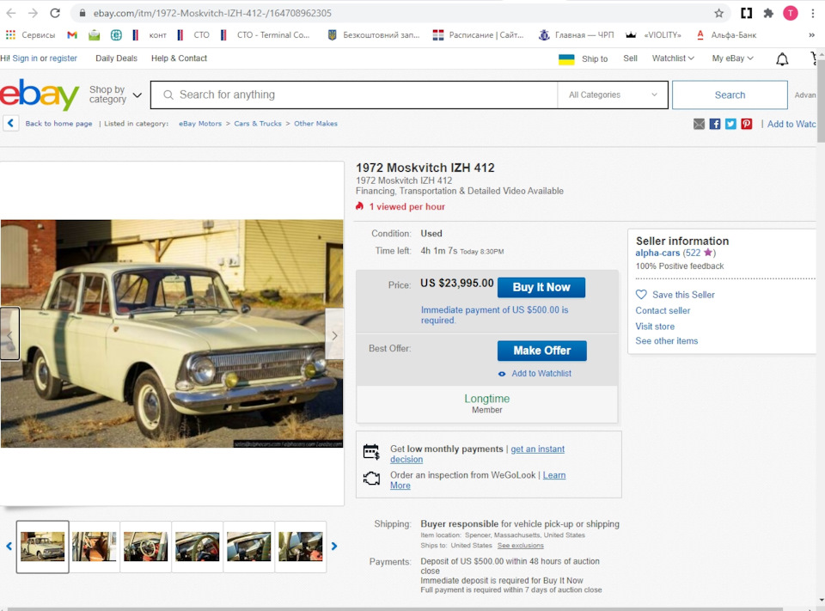Click the main car photo
The height and width of the screenshot is (611, 825).
click(x=172, y=333)
